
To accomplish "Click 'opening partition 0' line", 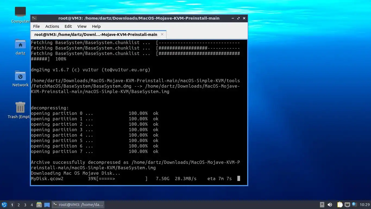I will tap(95, 113).
